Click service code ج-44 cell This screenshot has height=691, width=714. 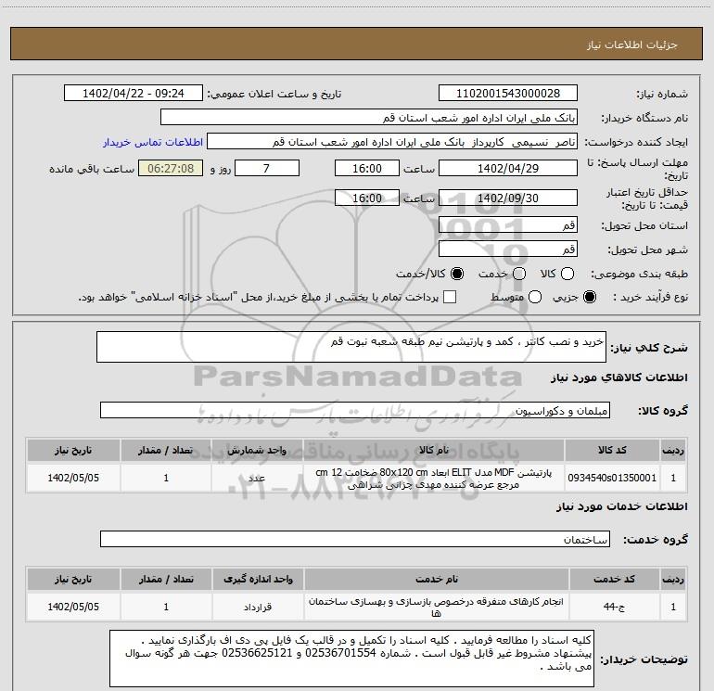pyautogui.click(x=614, y=607)
